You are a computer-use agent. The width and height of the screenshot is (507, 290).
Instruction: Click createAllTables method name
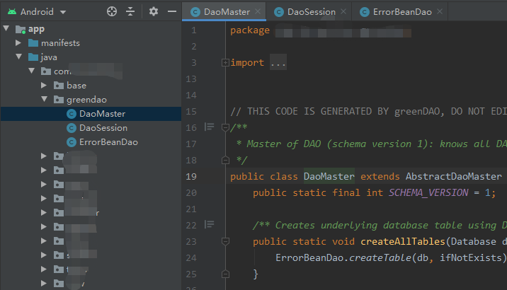click(x=403, y=242)
